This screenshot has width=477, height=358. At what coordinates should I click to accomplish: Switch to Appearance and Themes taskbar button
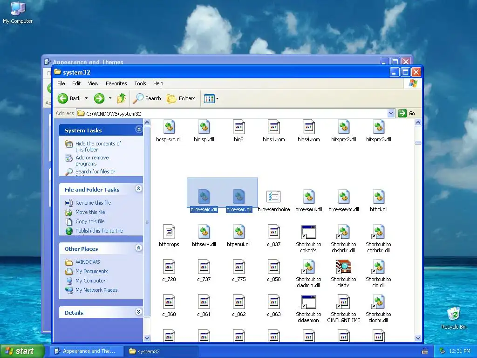pos(86,351)
